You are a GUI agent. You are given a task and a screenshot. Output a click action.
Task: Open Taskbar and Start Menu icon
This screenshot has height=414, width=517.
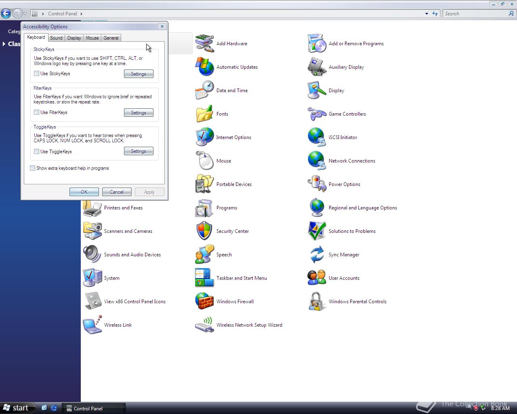(204, 278)
